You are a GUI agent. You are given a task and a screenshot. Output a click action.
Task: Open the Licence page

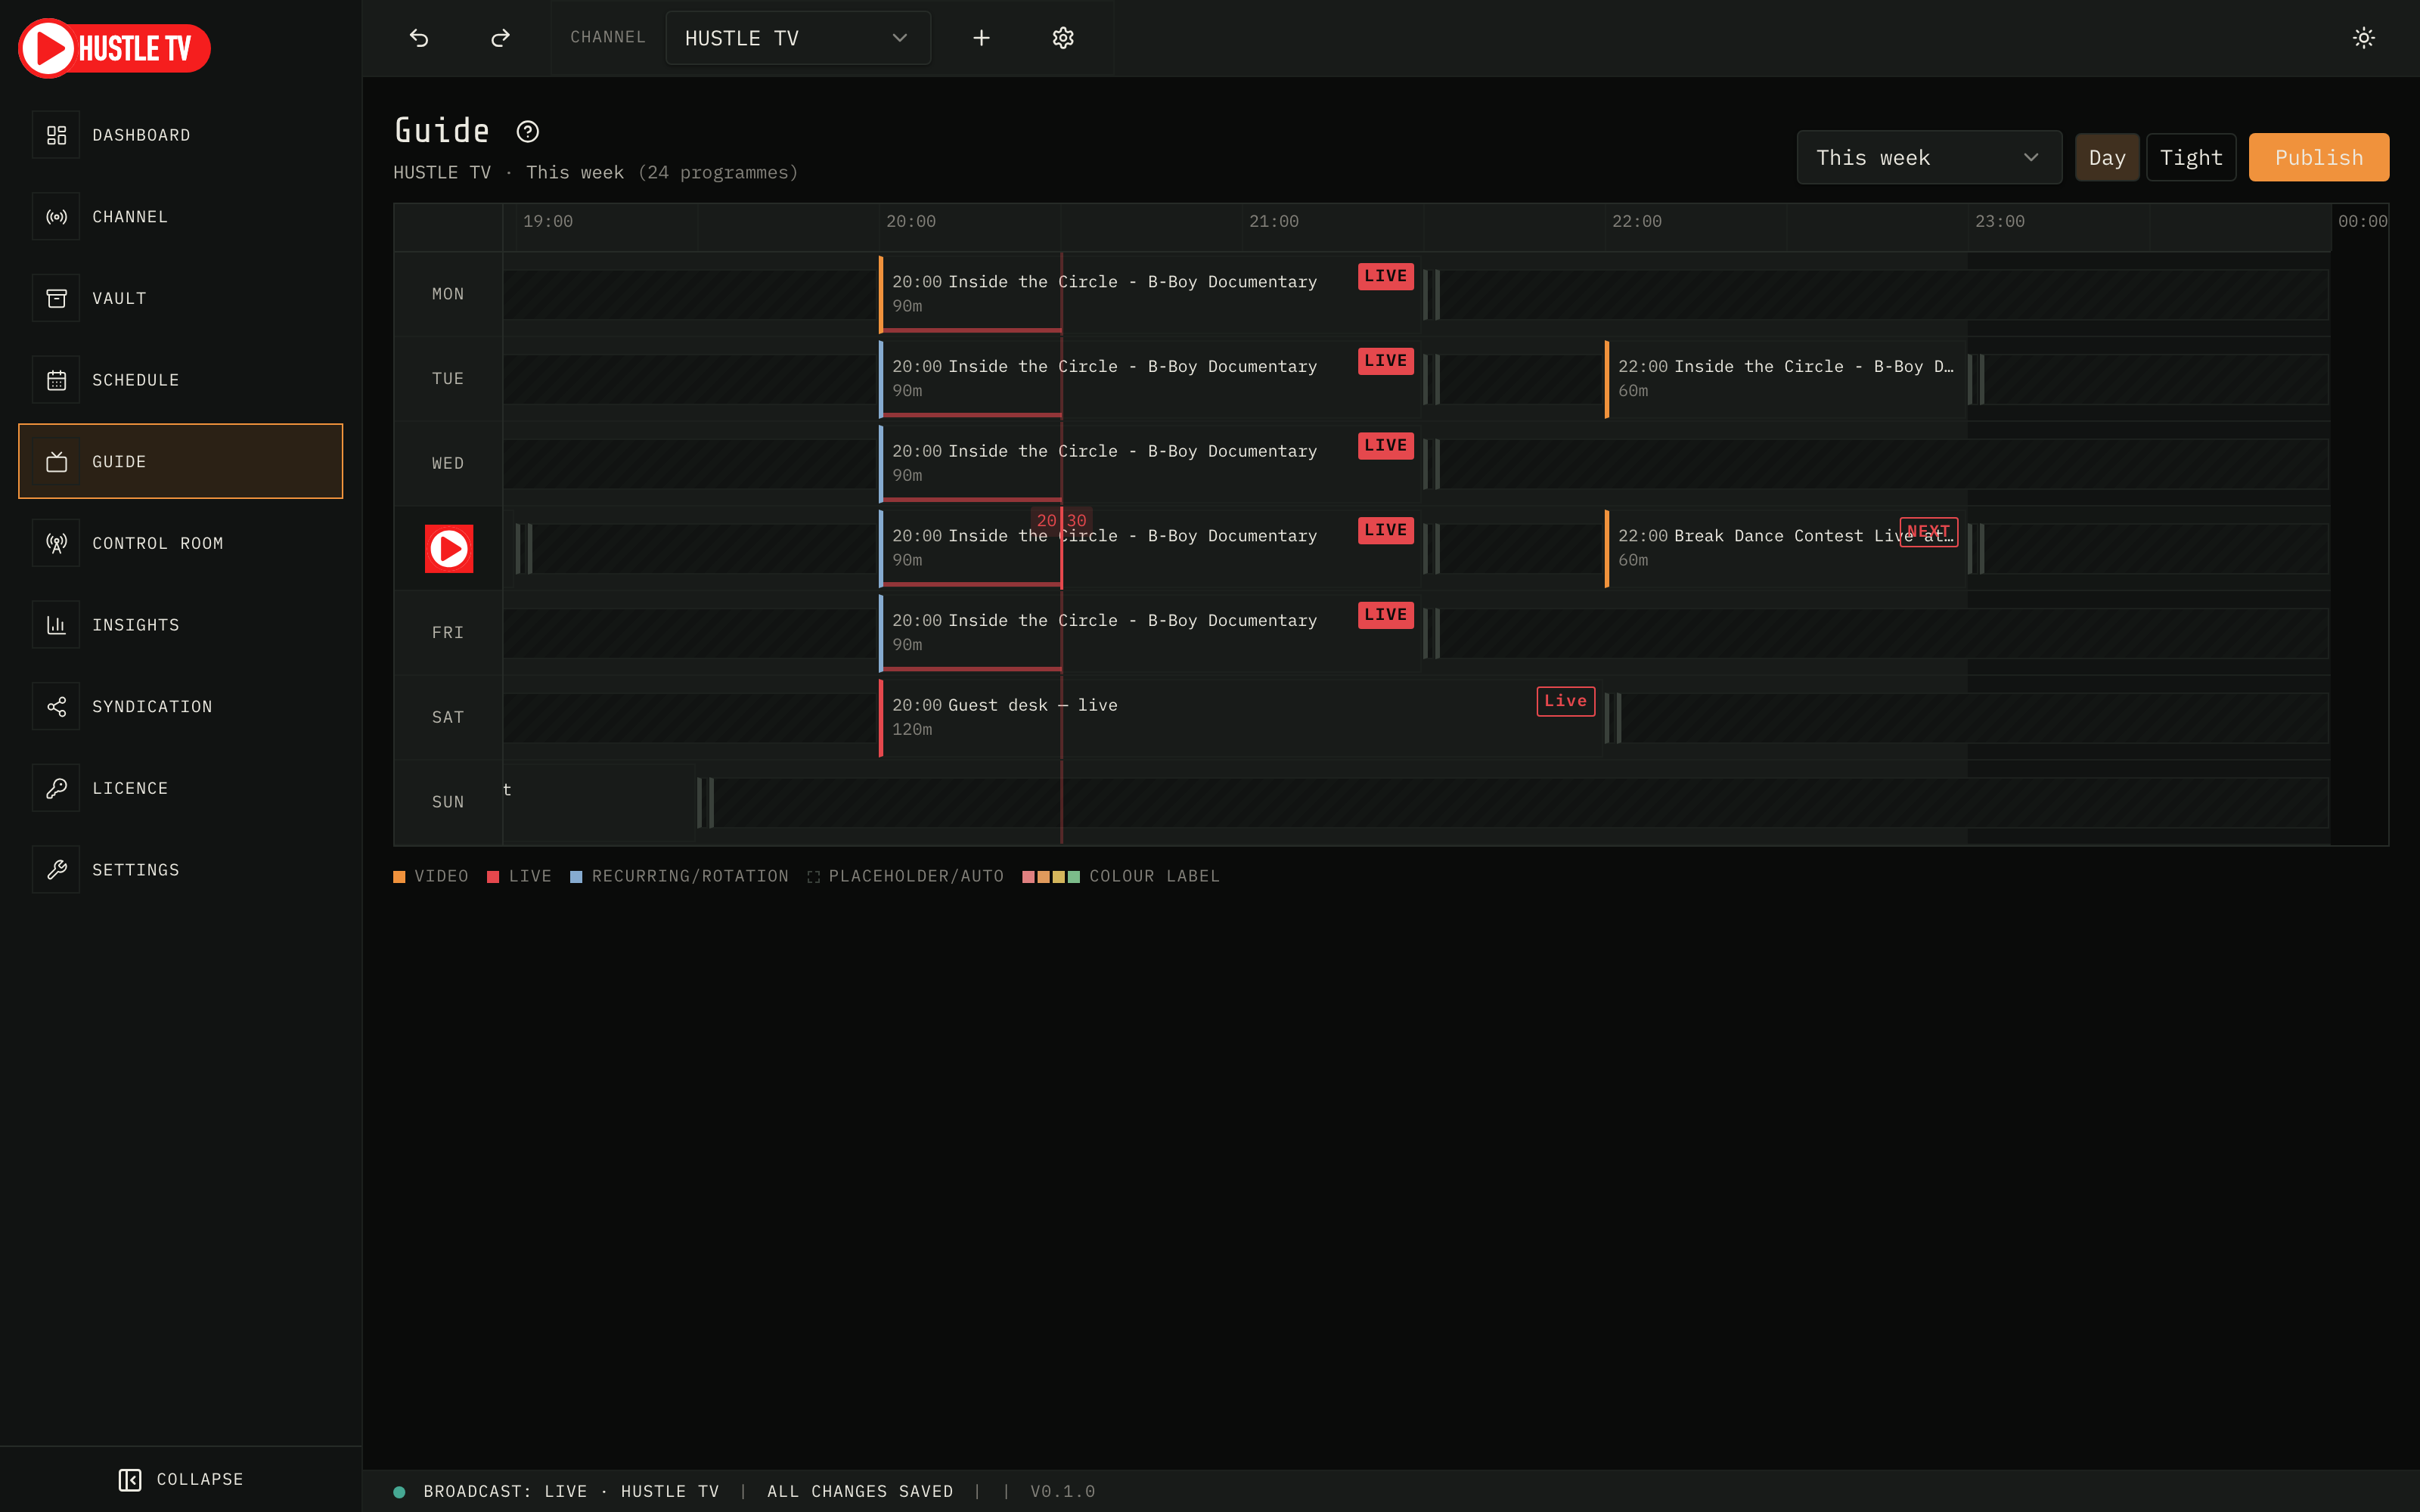(180, 788)
